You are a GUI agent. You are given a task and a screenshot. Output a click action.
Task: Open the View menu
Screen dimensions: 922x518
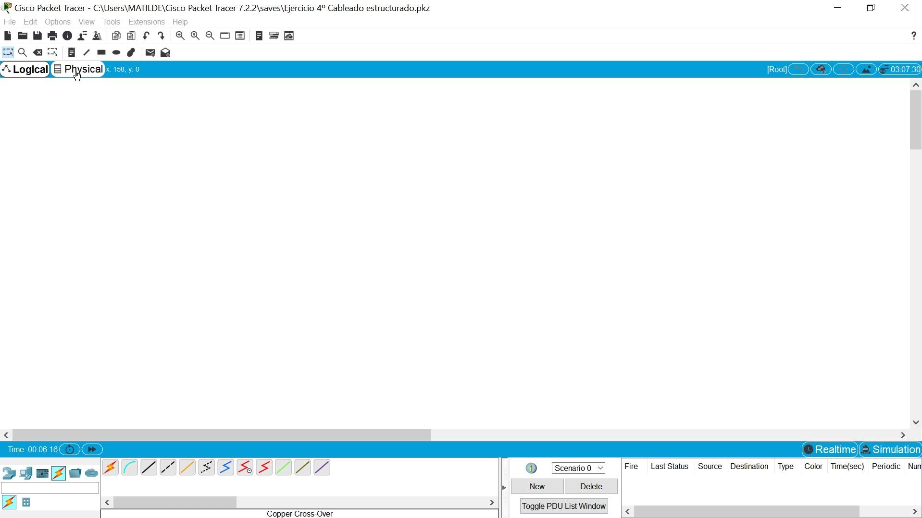pos(87,22)
